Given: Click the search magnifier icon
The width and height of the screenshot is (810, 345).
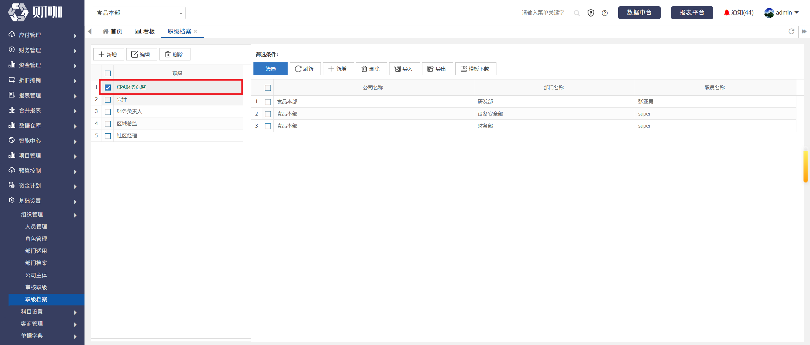Looking at the screenshot, I should click(x=576, y=13).
